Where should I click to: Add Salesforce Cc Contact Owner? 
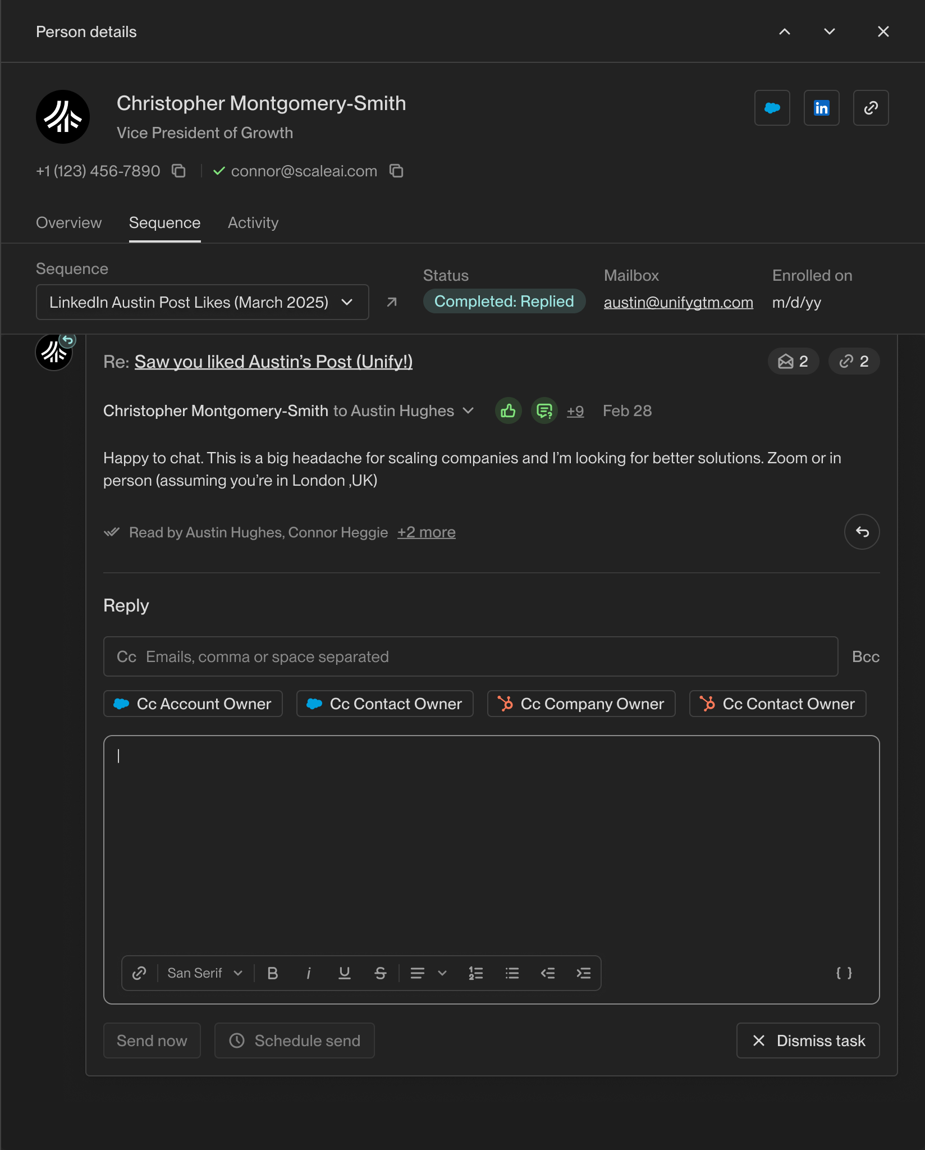pyautogui.click(x=385, y=704)
